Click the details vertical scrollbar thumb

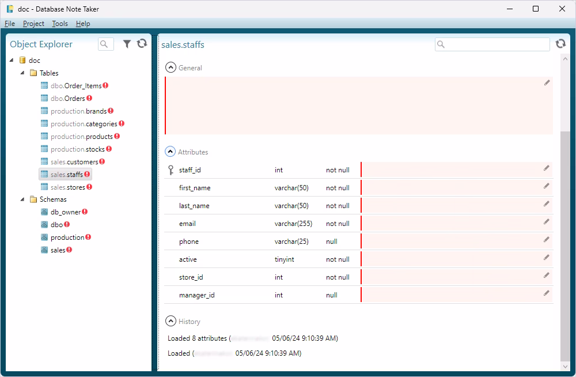click(565, 246)
